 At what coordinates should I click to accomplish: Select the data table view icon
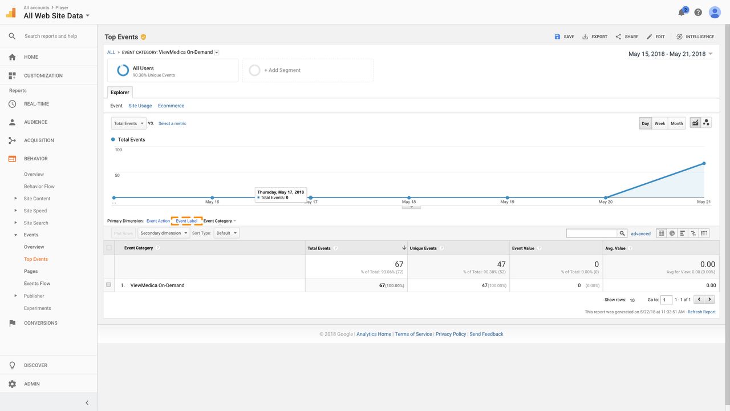pos(662,233)
